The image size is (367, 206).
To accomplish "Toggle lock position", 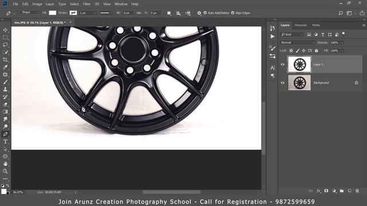I will [303, 50].
